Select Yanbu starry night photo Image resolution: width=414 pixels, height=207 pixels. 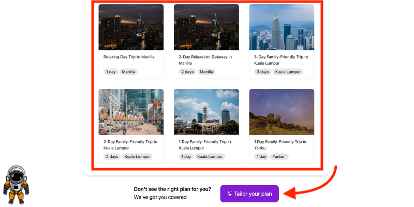pos(282,112)
